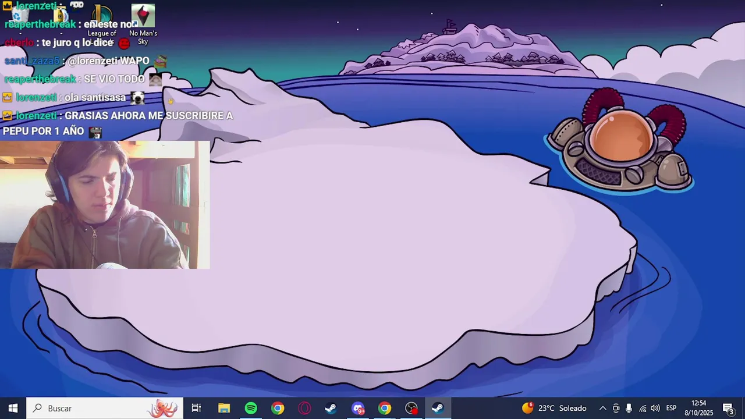Open the notification center icon

tap(728, 408)
